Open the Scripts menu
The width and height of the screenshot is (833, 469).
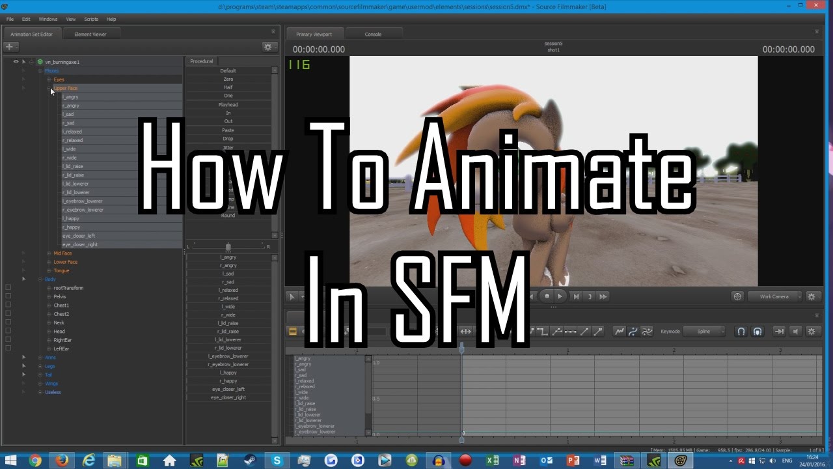coord(91,19)
